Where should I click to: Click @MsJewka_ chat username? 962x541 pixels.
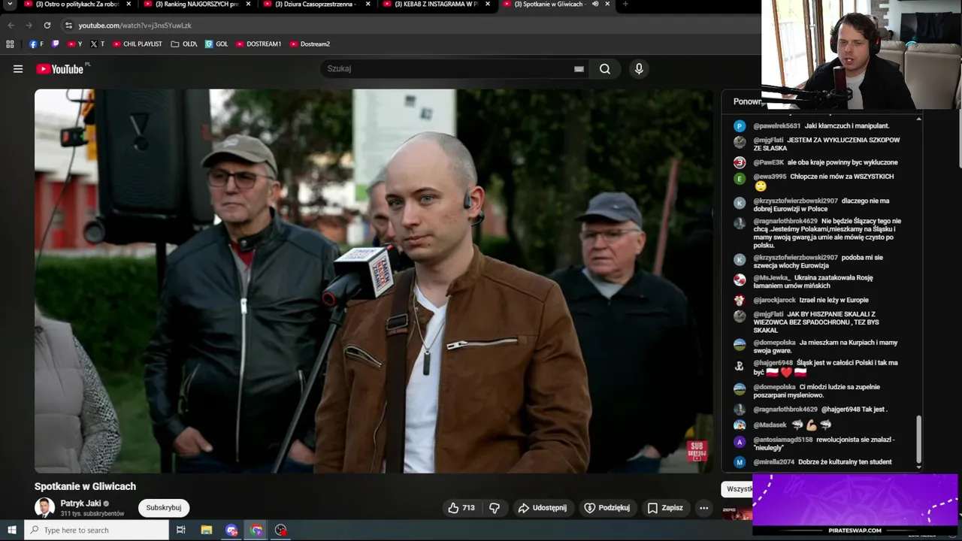[772, 278]
